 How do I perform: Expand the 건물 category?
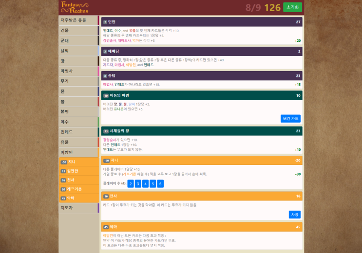(79, 31)
